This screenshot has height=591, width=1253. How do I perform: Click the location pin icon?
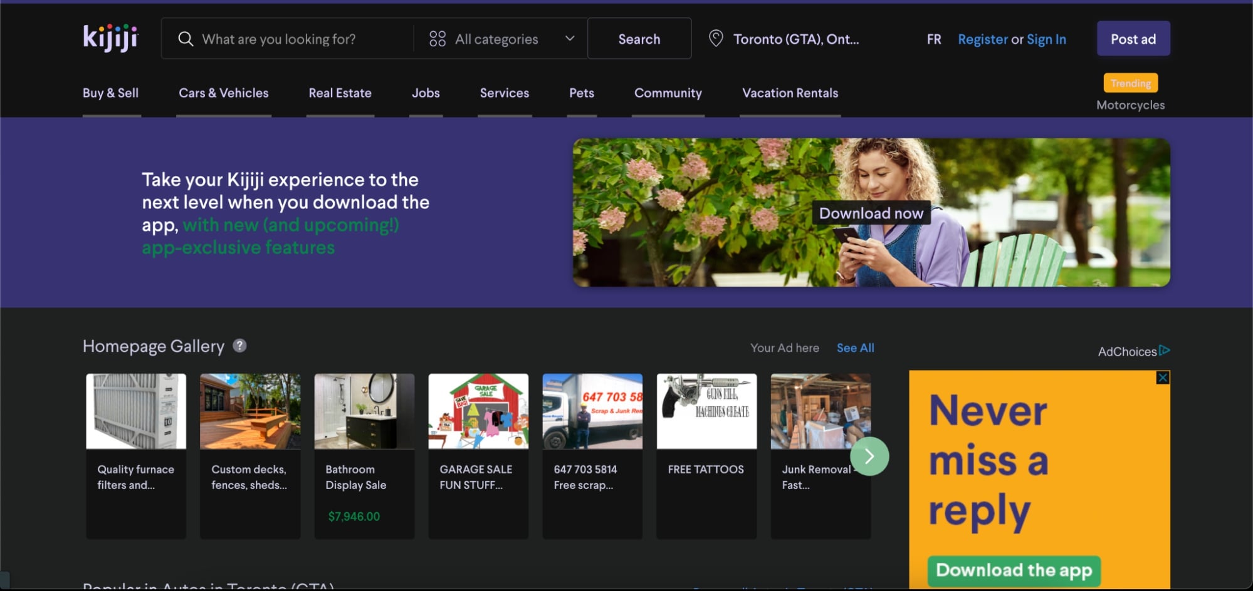click(x=716, y=39)
